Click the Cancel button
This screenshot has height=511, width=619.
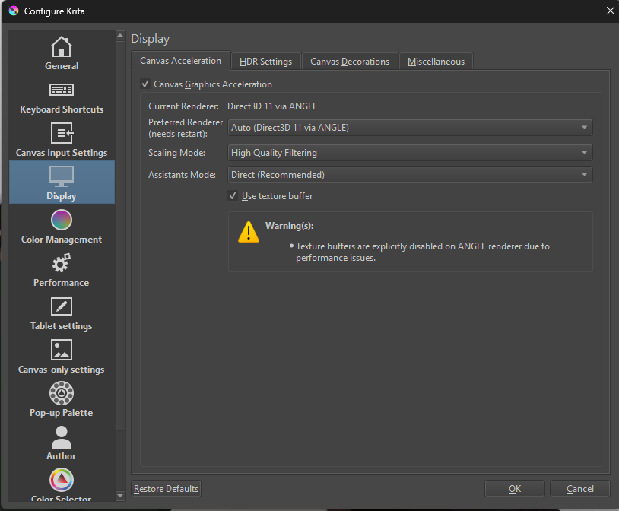(580, 489)
